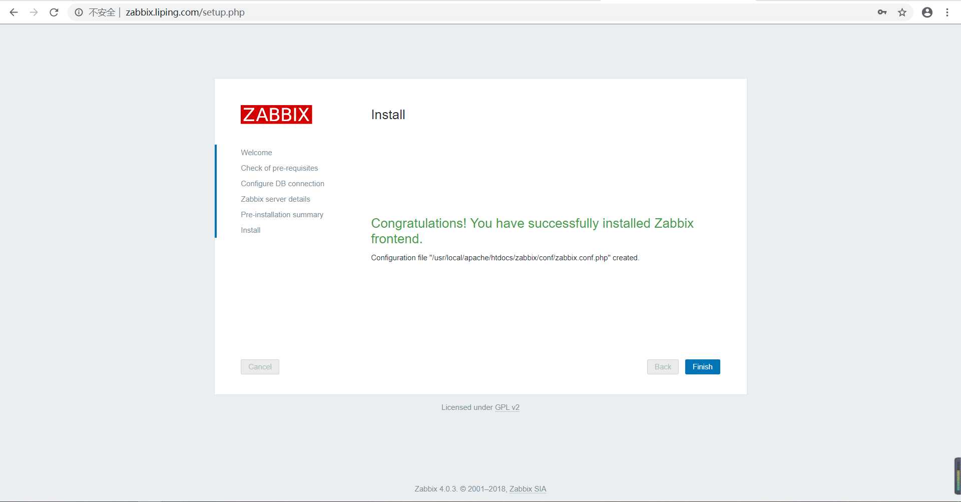Click the configuration file created message
This screenshot has width=961, height=502.
pos(505,258)
